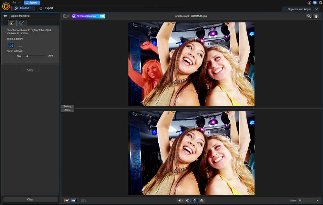
Task: Select the Hand tool above the image
Action: [316, 16]
